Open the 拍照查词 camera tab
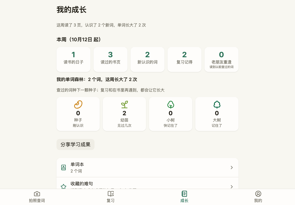The height and width of the screenshot is (205, 295). 37,197
